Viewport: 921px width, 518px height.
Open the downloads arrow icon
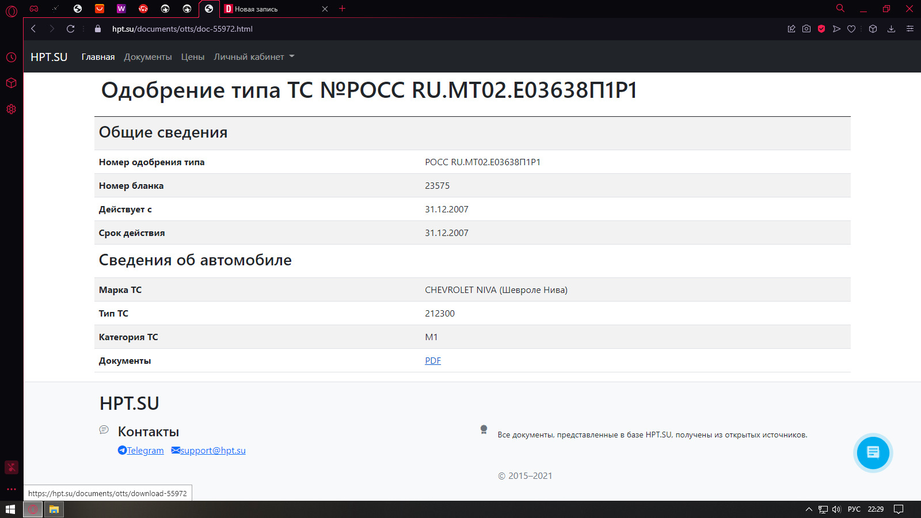click(x=891, y=29)
